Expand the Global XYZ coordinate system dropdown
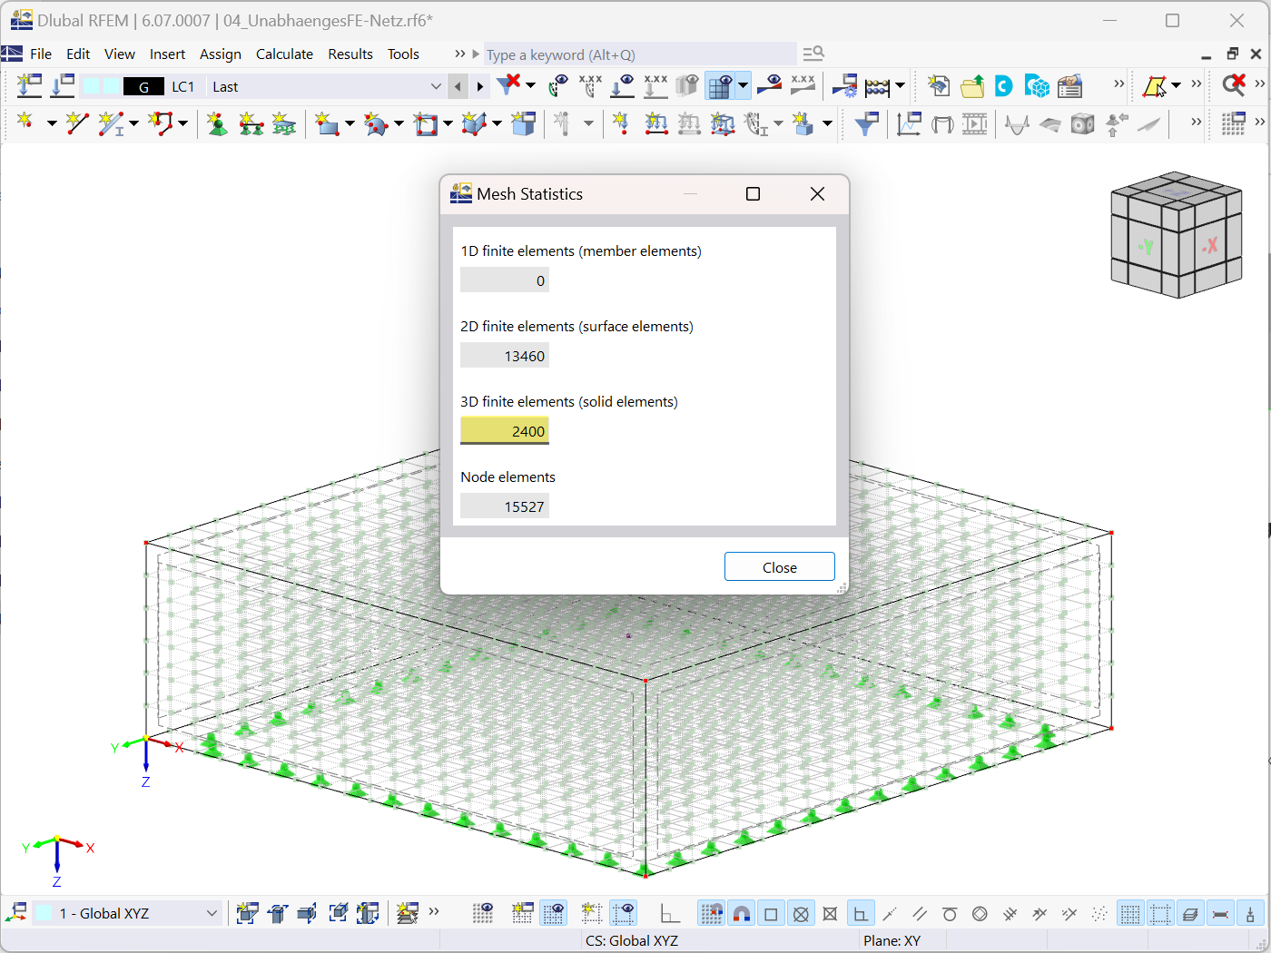The width and height of the screenshot is (1271, 953). coord(210,912)
